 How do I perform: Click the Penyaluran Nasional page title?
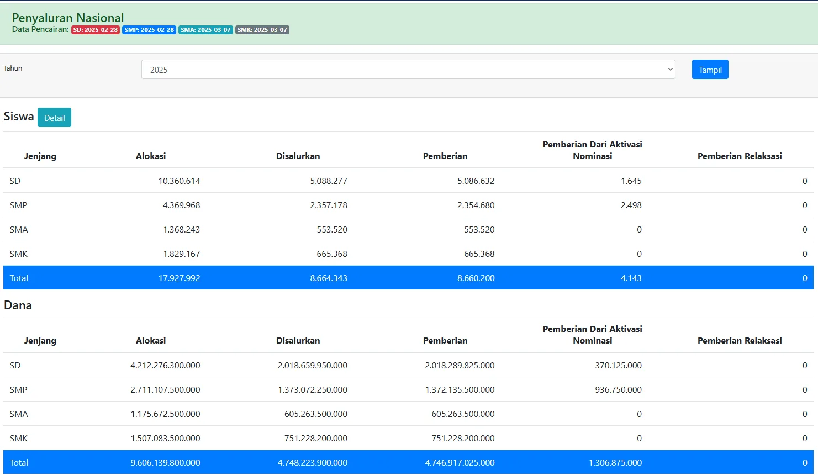pos(68,18)
